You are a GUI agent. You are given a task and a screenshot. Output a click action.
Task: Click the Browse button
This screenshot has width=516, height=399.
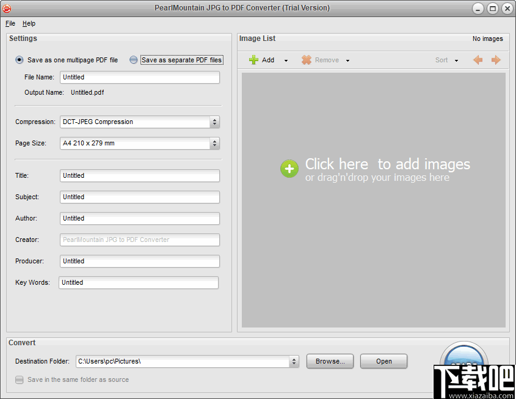coord(330,361)
